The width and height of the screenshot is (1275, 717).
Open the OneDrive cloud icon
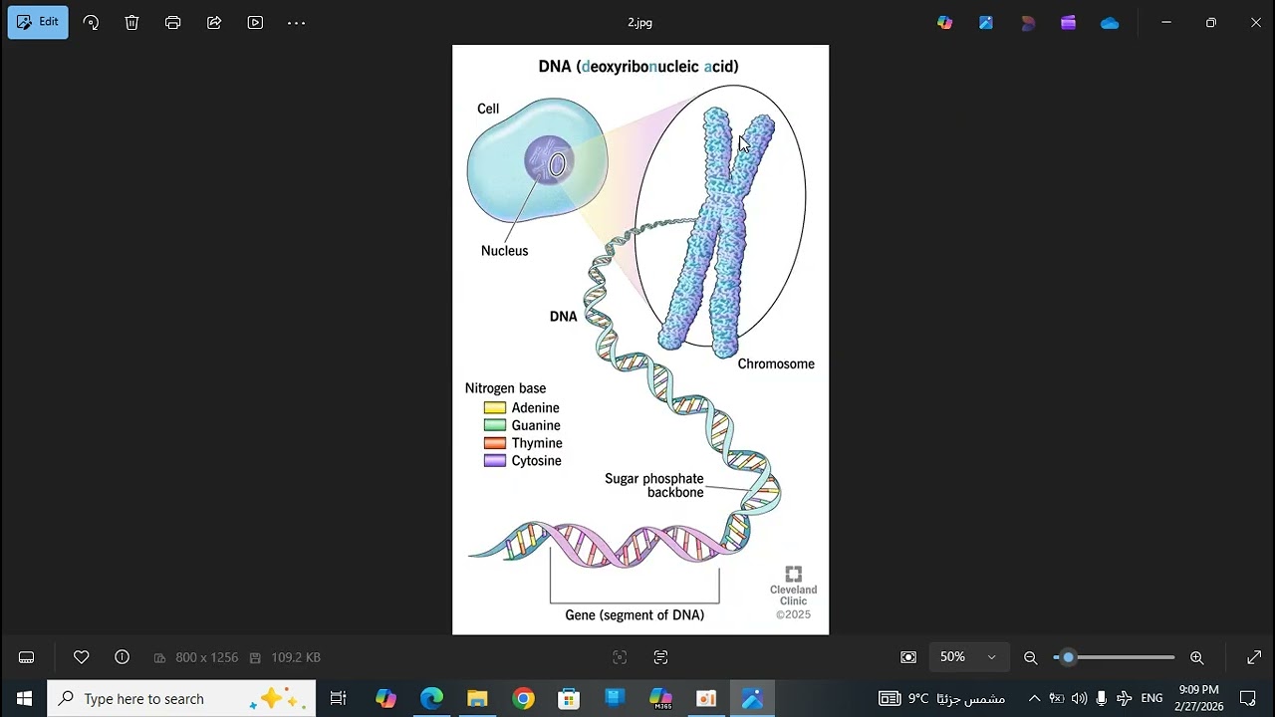pos(1110,22)
